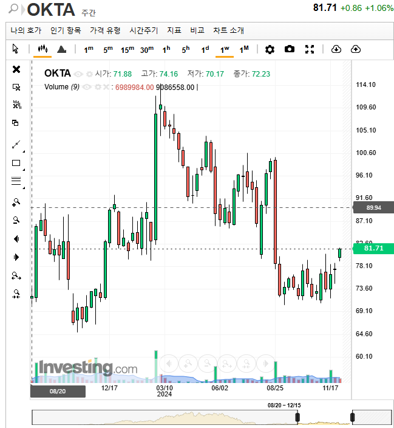Click the remove all drawings icon
Screen dimensions: 394x428
16,105
